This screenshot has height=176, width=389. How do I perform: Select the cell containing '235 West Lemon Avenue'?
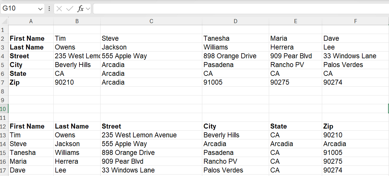pyautogui.click(x=151, y=135)
